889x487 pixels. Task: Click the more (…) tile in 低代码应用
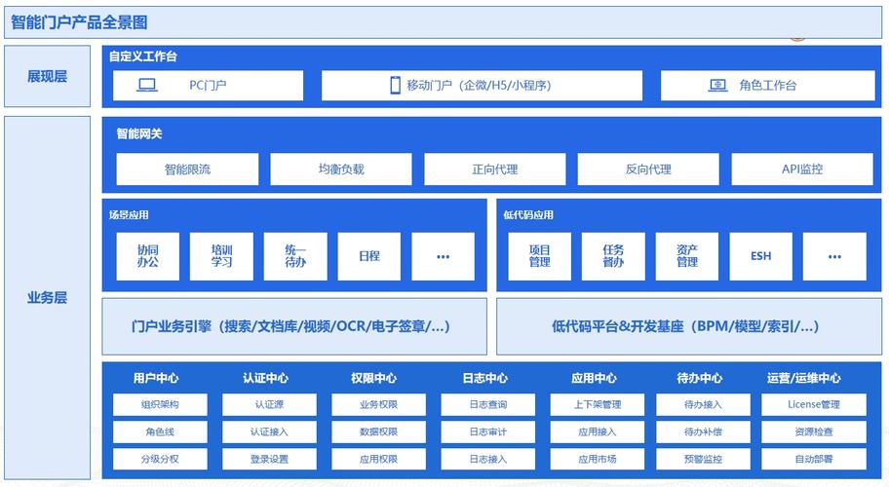pos(834,256)
